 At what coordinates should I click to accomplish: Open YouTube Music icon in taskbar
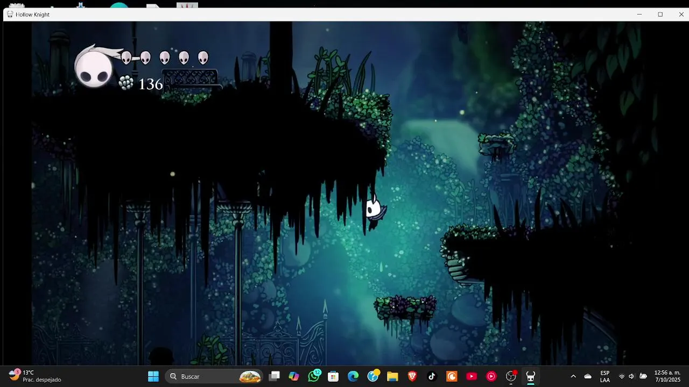(x=491, y=376)
